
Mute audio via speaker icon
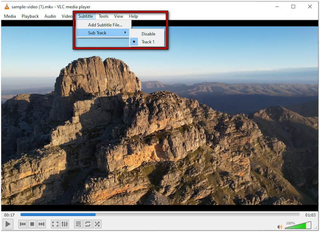pos(280,227)
